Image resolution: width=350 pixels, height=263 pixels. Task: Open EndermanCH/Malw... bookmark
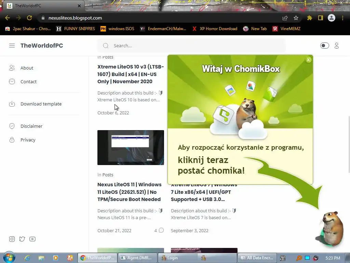point(163,29)
